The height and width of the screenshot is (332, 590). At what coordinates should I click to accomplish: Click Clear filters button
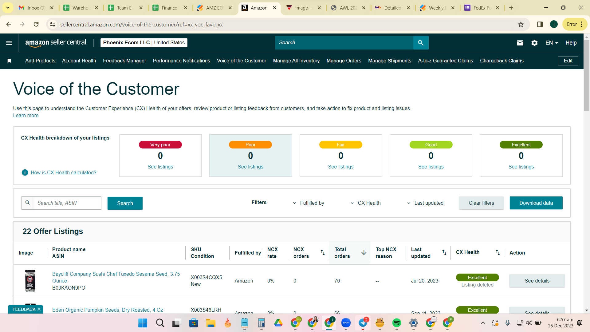pos(481,203)
